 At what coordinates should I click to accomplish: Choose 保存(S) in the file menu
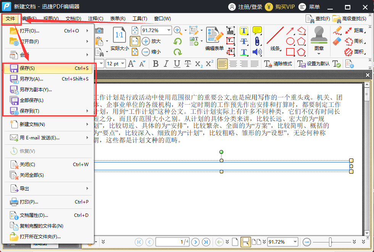(48, 68)
